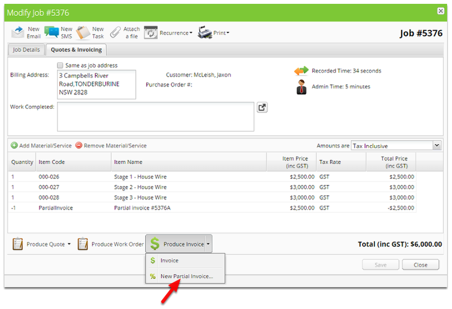
Task: Click the New Email envelope icon
Action: coord(18,33)
